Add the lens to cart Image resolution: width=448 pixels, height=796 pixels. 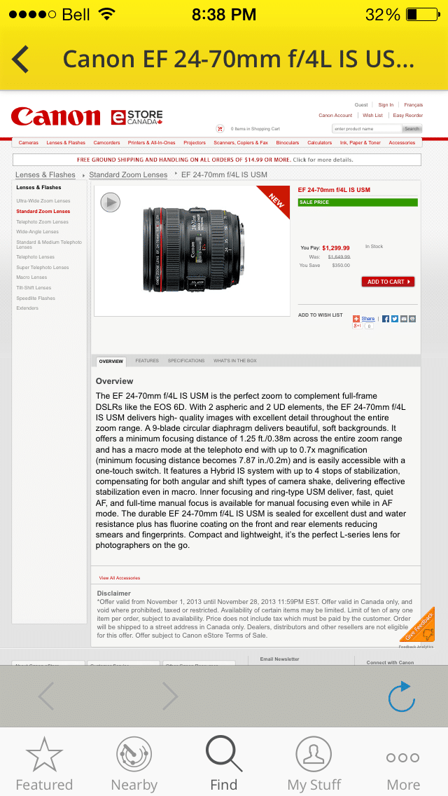point(388,282)
